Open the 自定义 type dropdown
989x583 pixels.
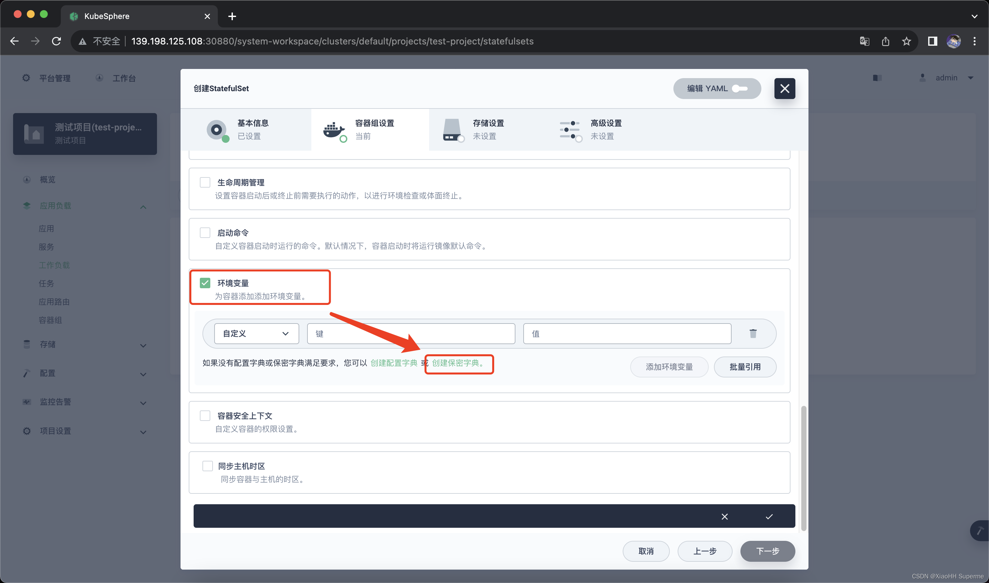click(x=256, y=334)
